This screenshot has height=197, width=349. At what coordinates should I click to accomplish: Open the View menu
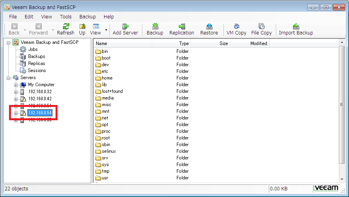pyautogui.click(x=47, y=17)
